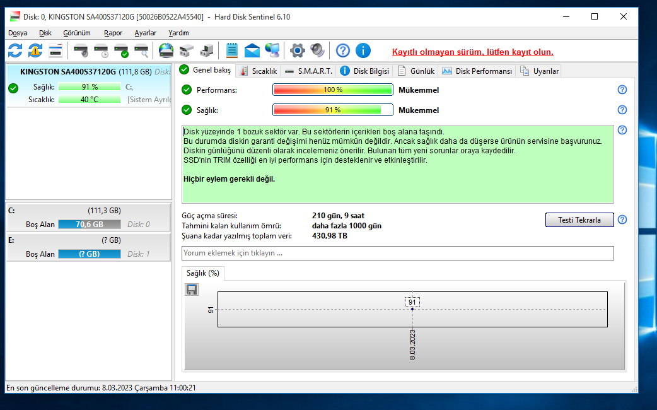Click the help icon beside Performans bar
This screenshot has width=657, height=410.
tap(622, 90)
